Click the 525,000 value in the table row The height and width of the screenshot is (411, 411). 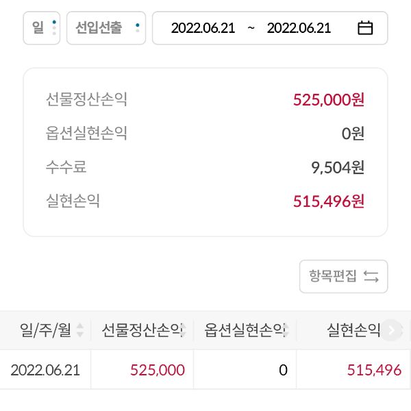coord(157,370)
